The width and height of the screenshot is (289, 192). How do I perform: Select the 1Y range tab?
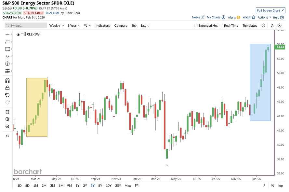click(x=77, y=185)
